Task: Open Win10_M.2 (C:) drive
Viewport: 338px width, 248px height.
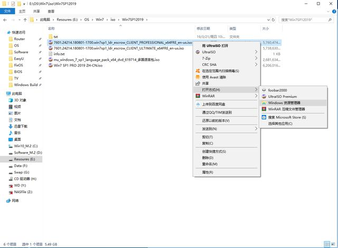Action: pyautogui.click(x=26, y=146)
